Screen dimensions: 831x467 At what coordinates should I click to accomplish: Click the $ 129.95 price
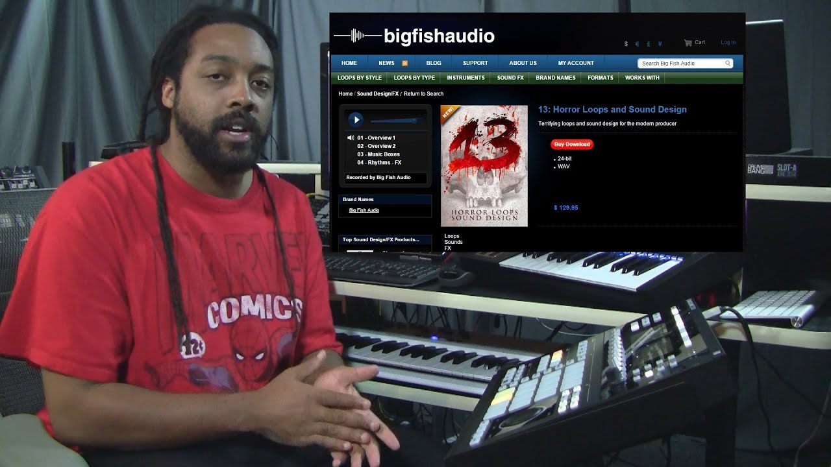click(x=566, y=208)
